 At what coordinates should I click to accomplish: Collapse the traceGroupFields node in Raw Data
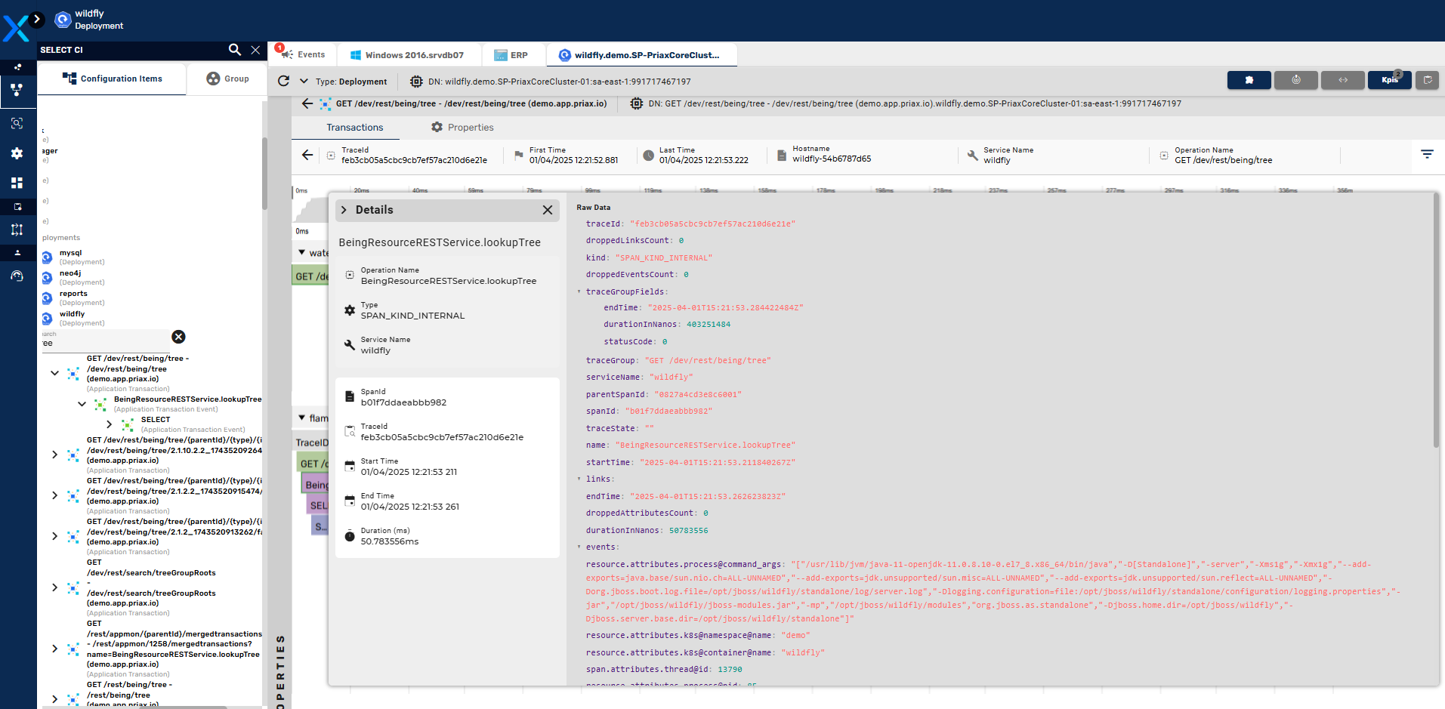click(x=579, y=291)
